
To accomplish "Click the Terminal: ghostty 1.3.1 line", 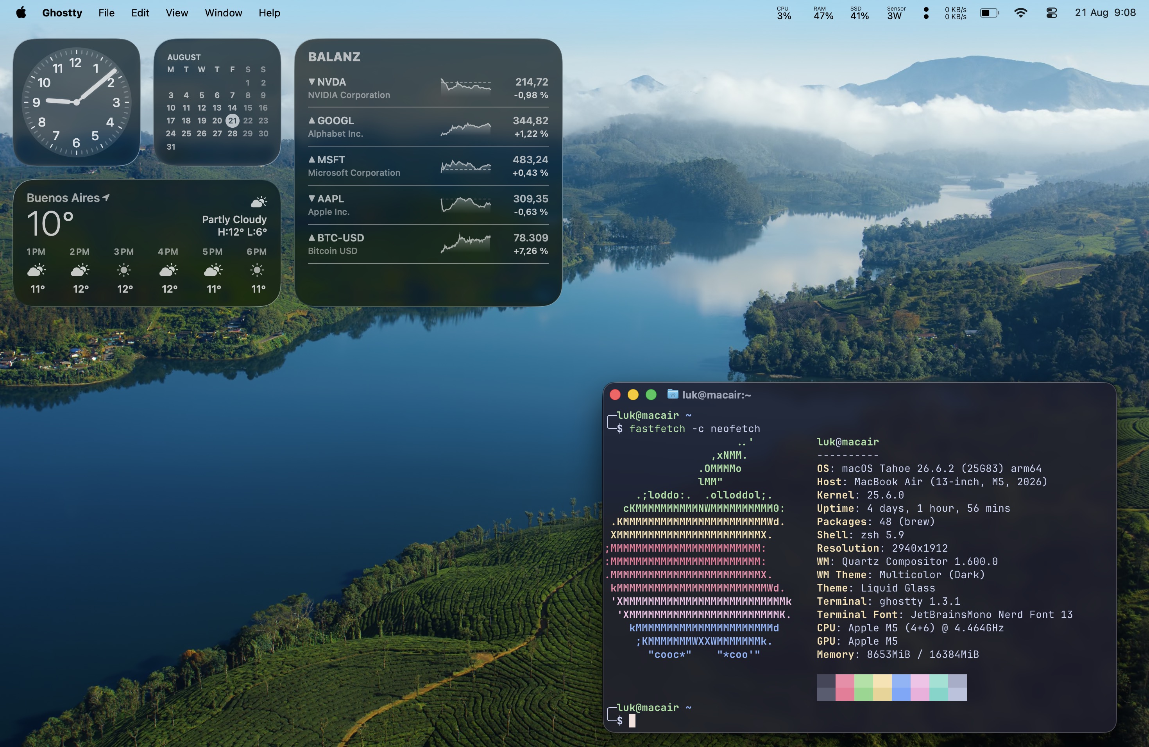I will (x=888, y=601).
